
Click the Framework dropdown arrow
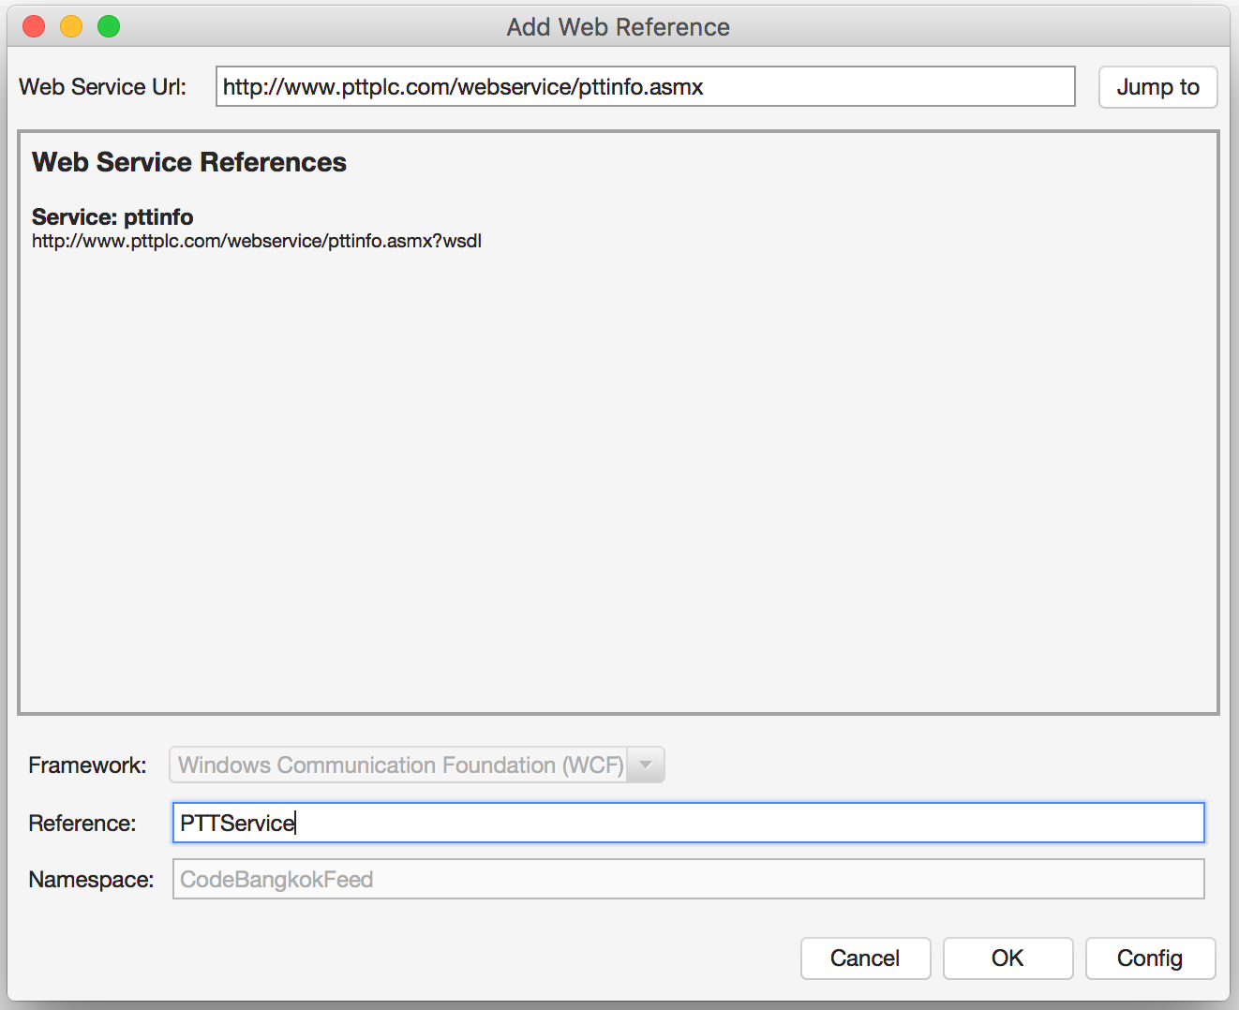tap(646, 765)
